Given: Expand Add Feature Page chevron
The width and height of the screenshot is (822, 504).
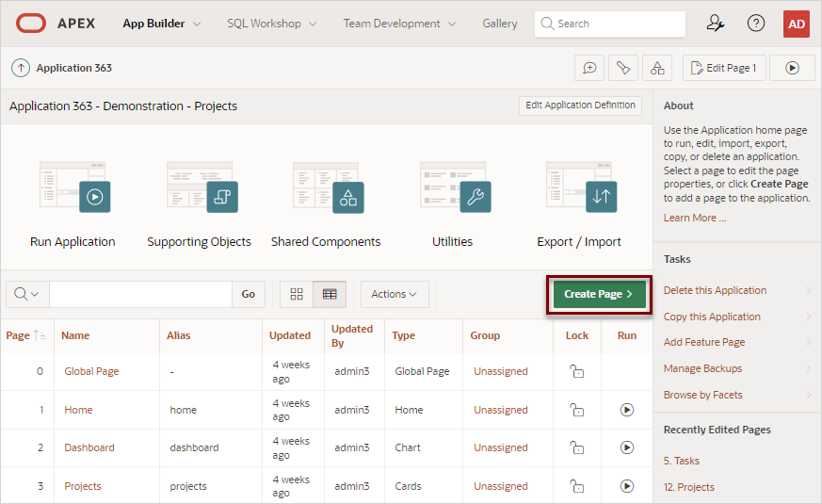Looking at the screenshot, I should (x=809, y=342).
